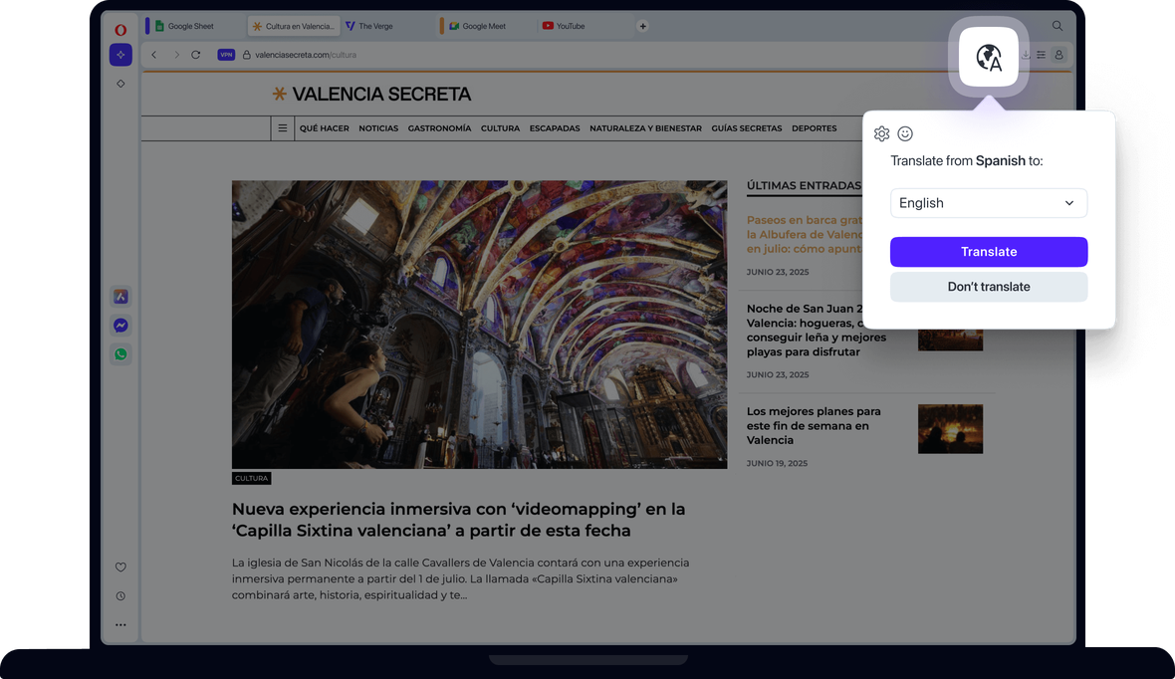Image resolution: width=1175 pixels, height=679 pixels.
Task: Click the chapel videomapping article image
Action: (479, 325)
